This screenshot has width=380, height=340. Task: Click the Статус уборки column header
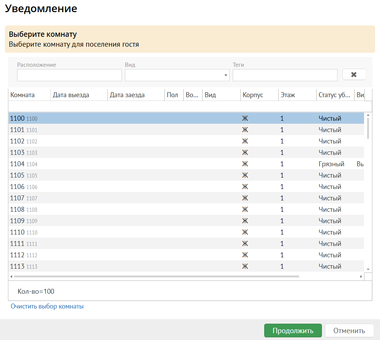(334, 95)
